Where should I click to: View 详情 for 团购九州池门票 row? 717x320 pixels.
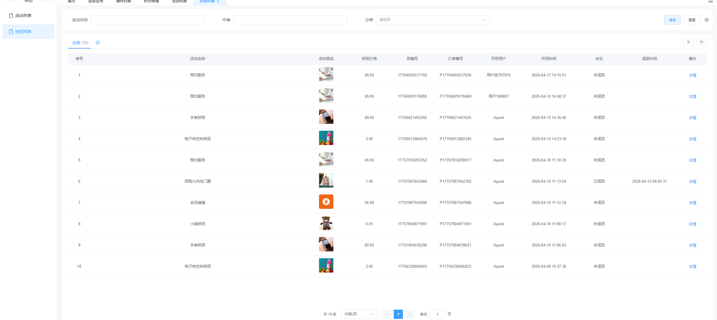click(693, 182)
